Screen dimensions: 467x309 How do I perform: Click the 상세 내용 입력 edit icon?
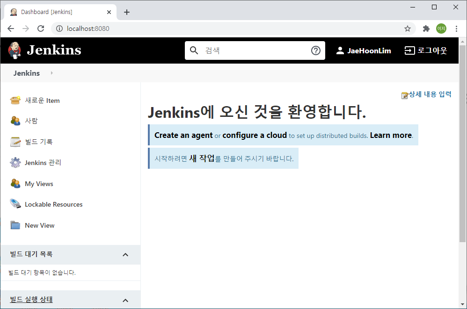pyautogui.click(x=404, y=95)
